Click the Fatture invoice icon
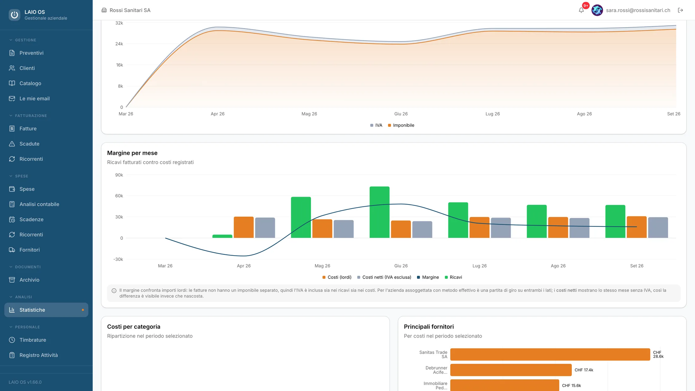Screen dimensions: 695x391 click(12, 129)
